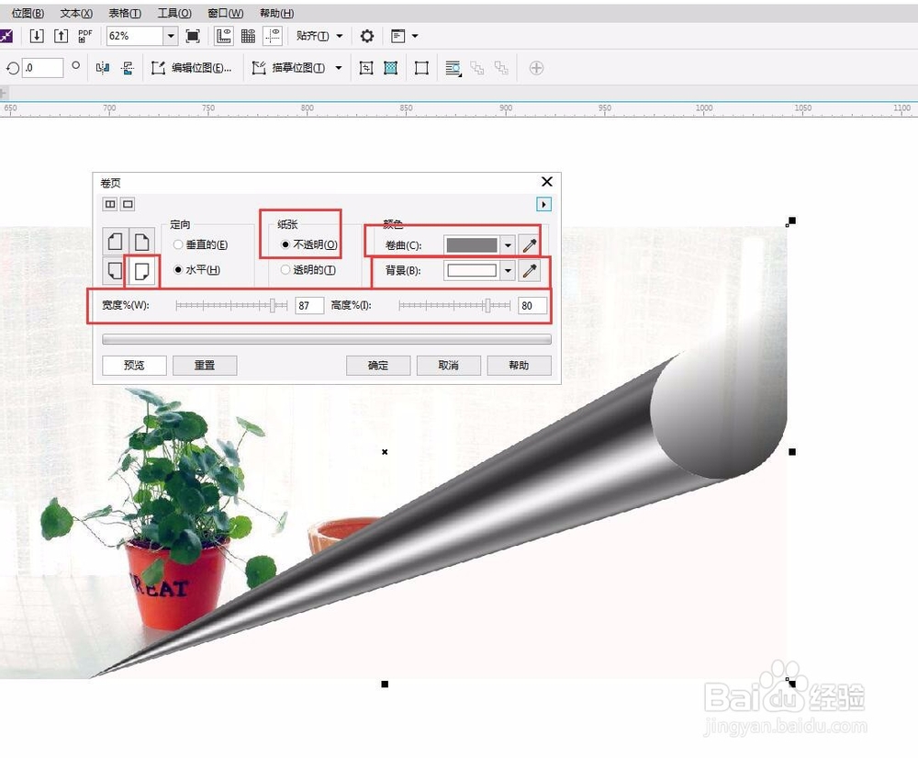
Task: Click the 重置 reset button
Action: (x=204, y=365)
